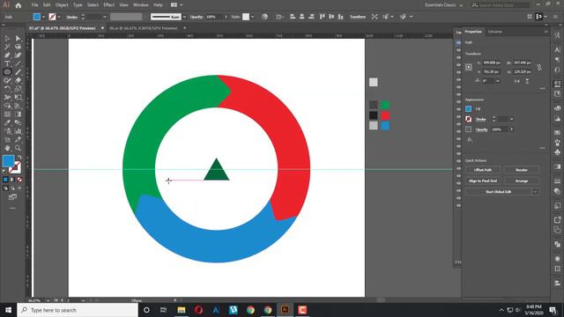The height and width of the screenshot is (317, 564).
Task: Click red swatch square beside artboard
Action: pos(385,115)
